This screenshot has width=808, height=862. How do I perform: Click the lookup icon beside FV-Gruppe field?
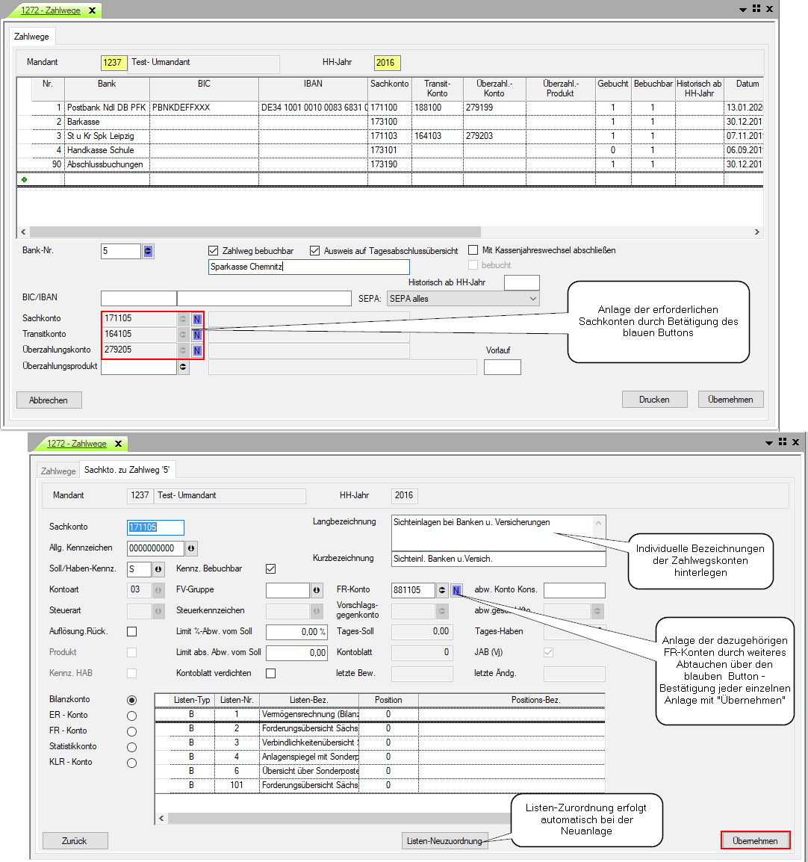317,590
